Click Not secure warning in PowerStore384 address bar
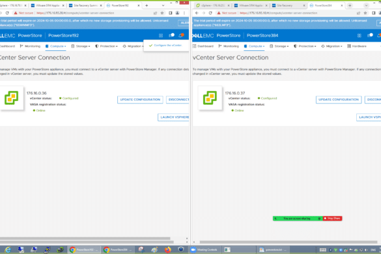The image size is (381, 254). [x=227, y=13]
